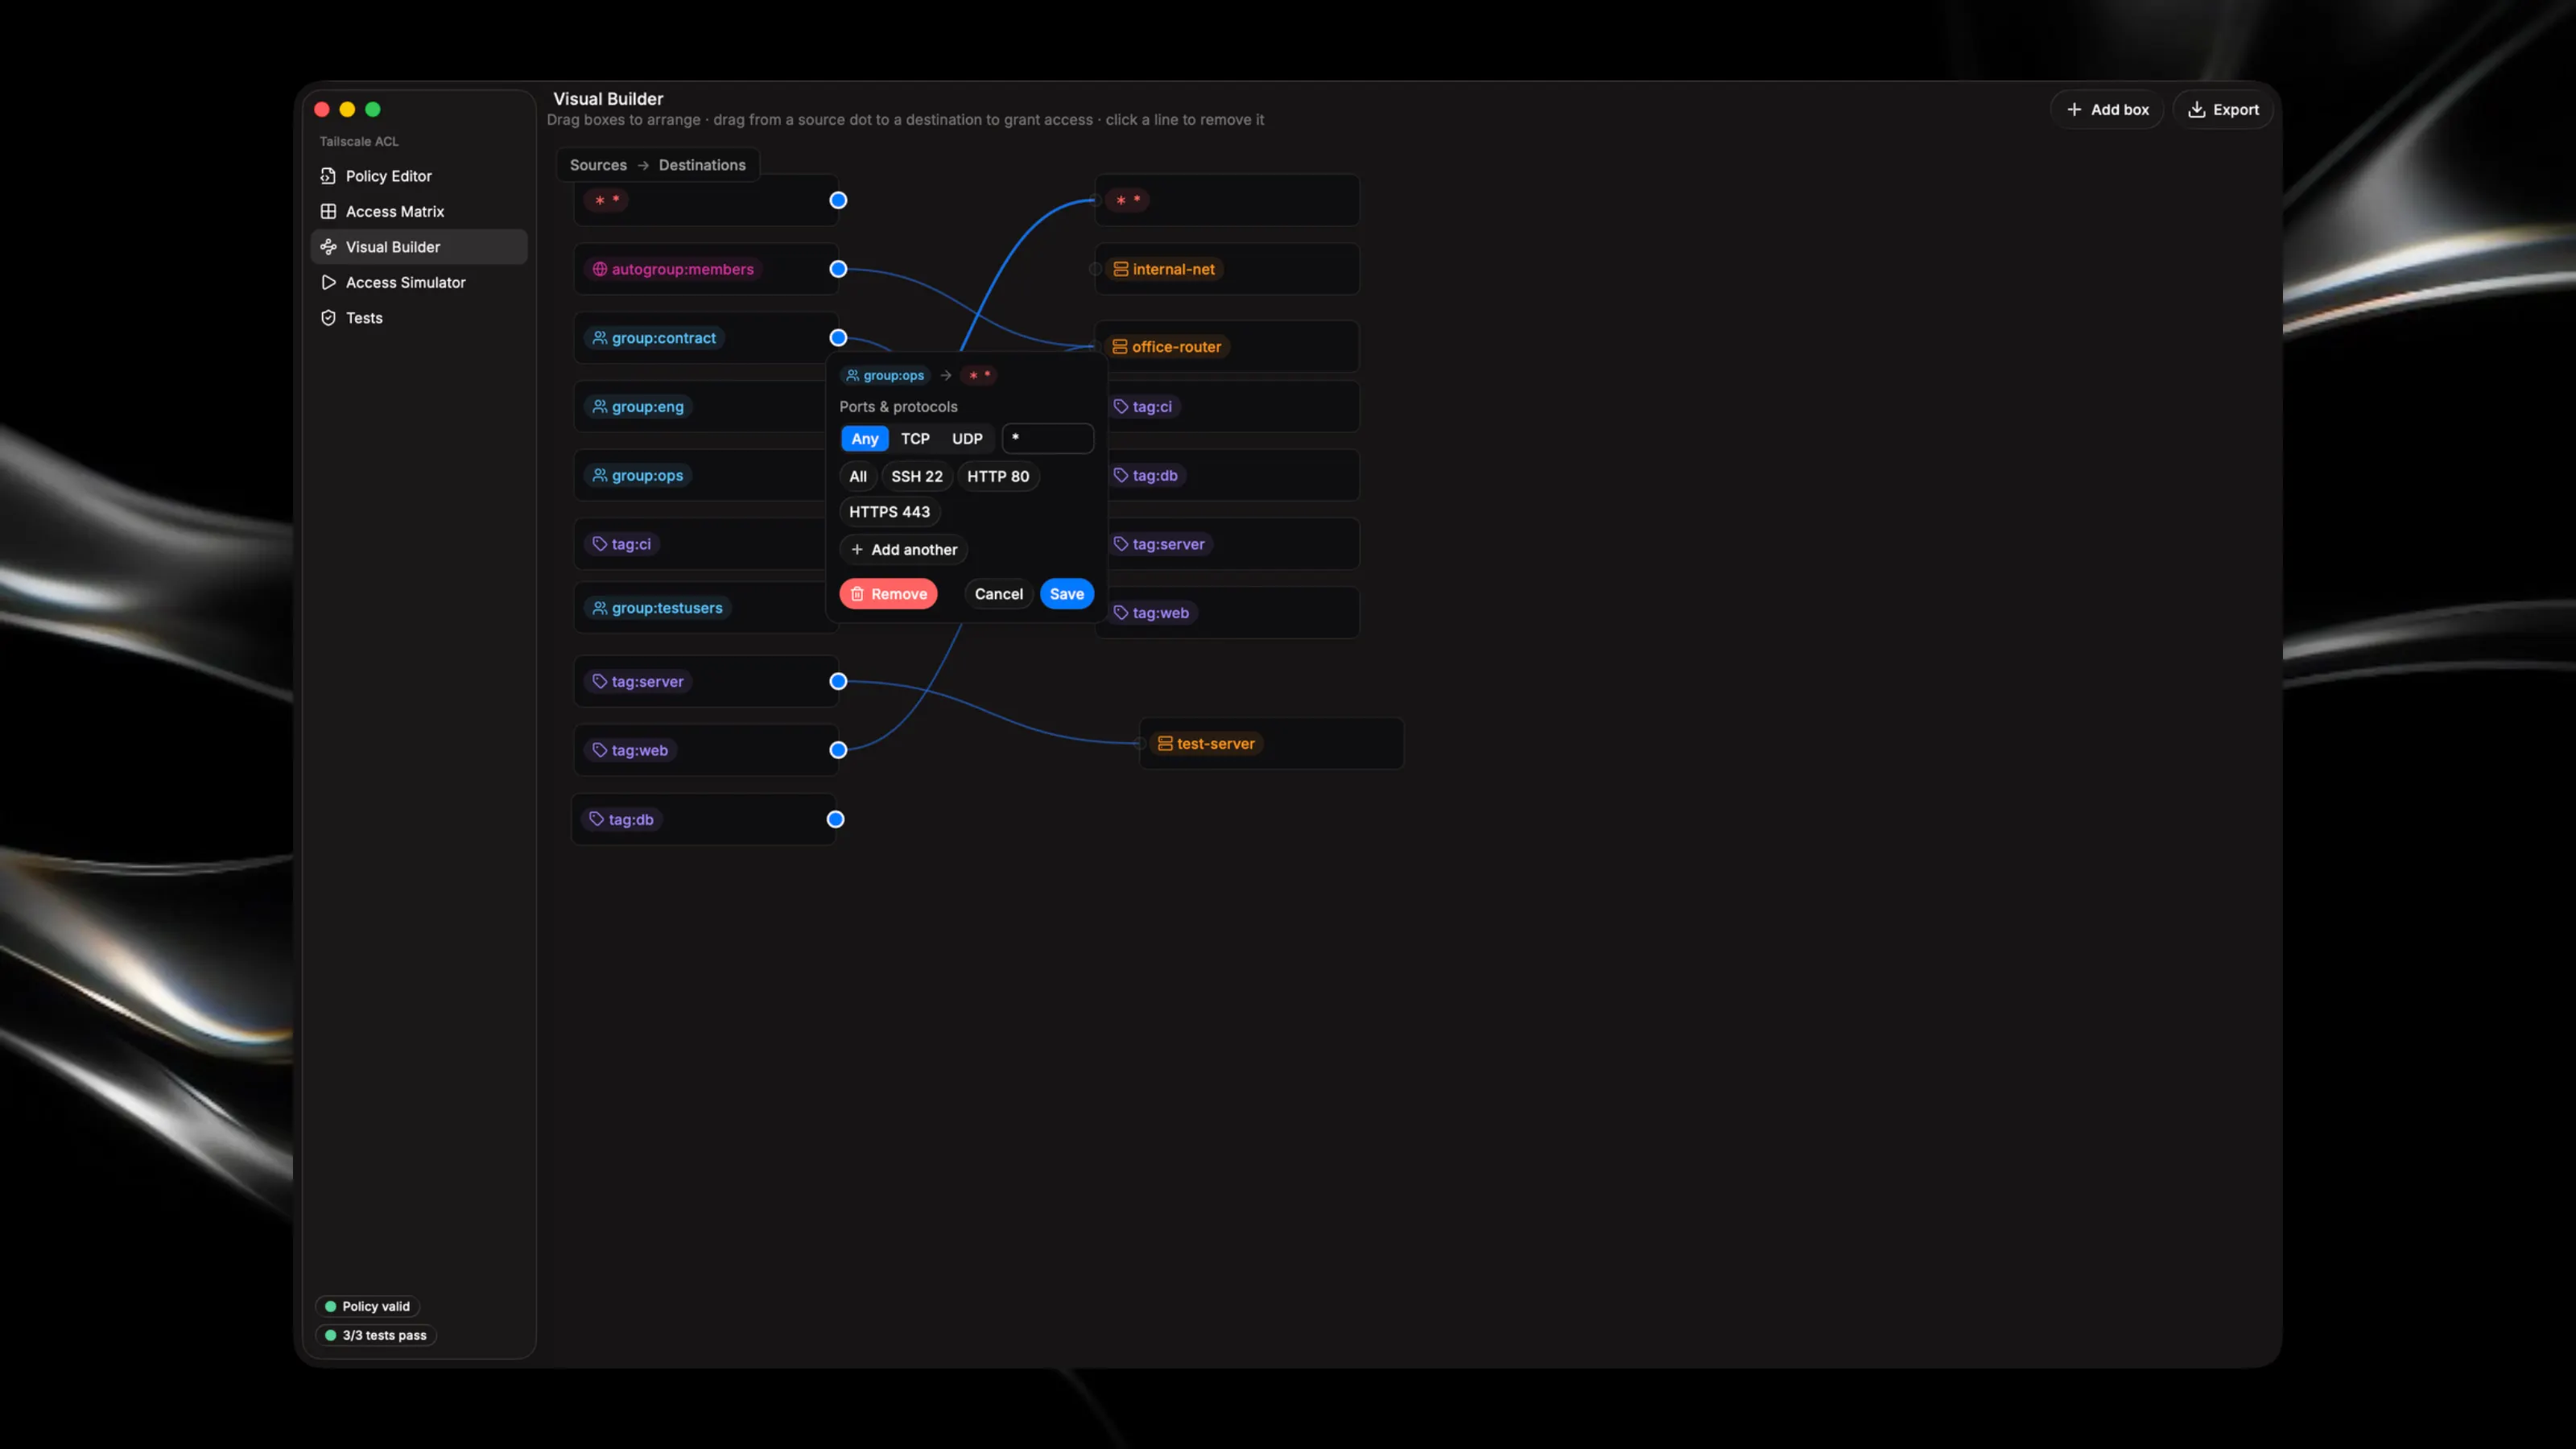Image resolution: width=2576 pixels, height=1449 pixels.
Task: Click the Tests shield icon
Action: point(328,318)
